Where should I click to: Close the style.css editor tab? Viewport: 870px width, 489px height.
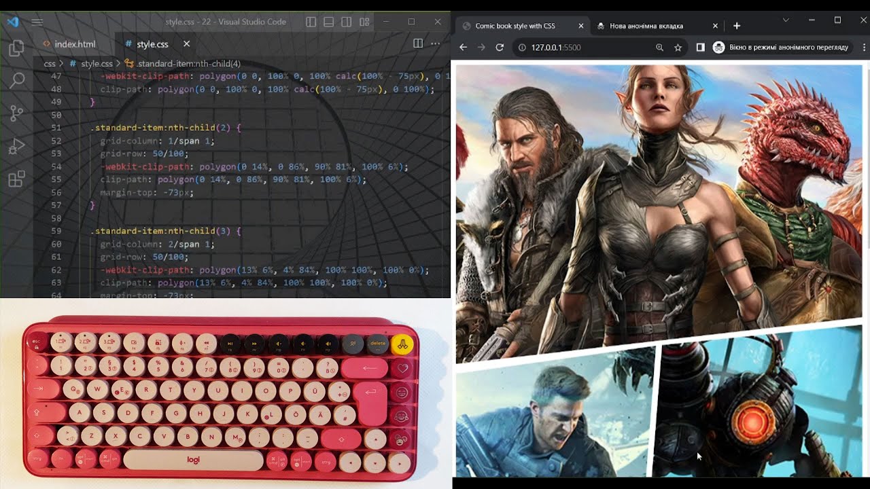coord(186,43)
